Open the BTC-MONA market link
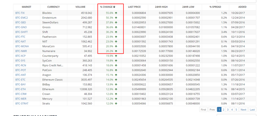Screen dimensions: 261x116 pyautogui.click(x=22, y=46)
